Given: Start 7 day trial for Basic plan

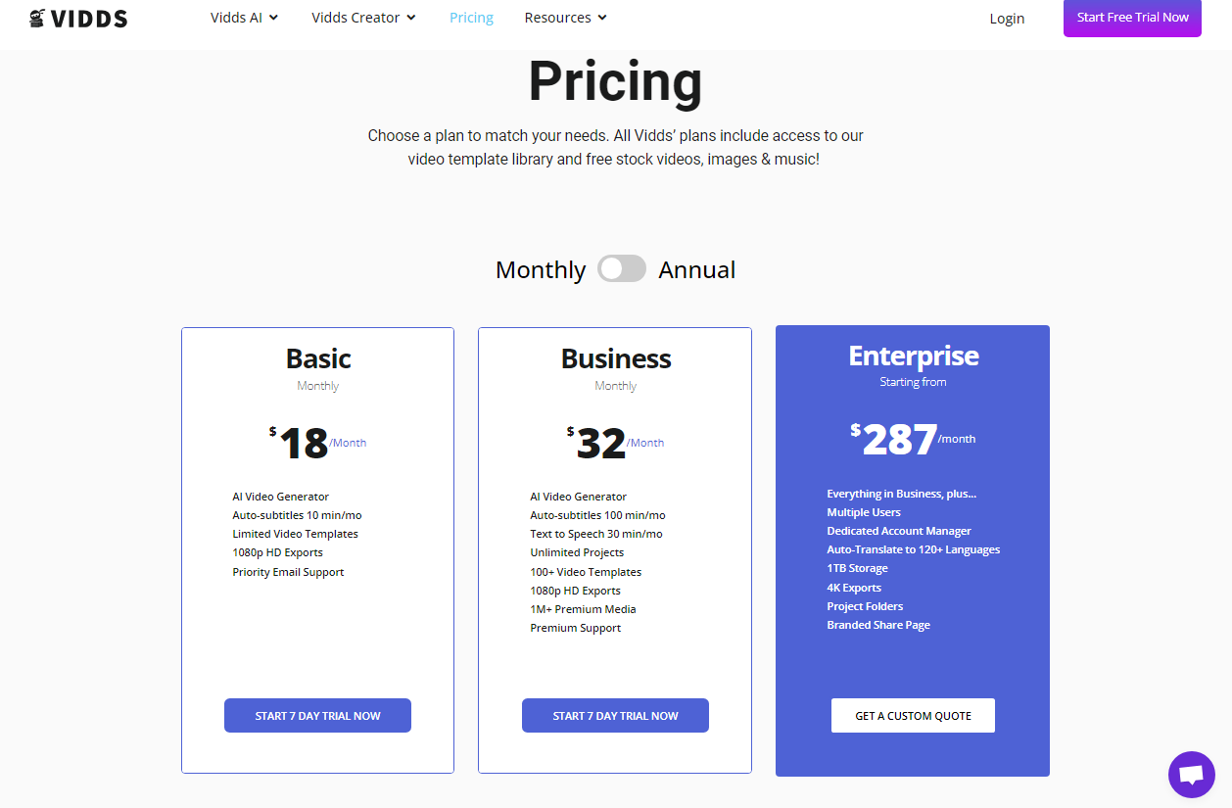Looking at the screenshot, I should click(x=317, y=716).
